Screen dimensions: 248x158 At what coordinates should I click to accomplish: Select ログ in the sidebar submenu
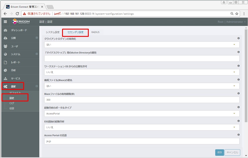[12, 103]
